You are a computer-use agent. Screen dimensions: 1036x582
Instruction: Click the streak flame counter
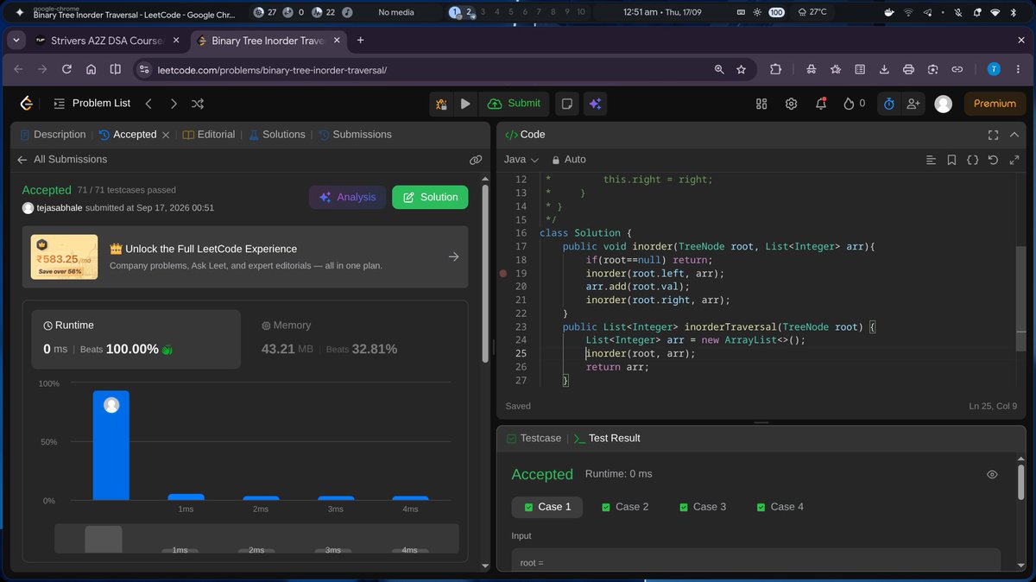pos(854,104)
